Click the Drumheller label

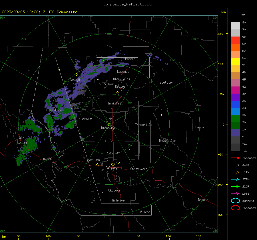[x=167, y=141]
